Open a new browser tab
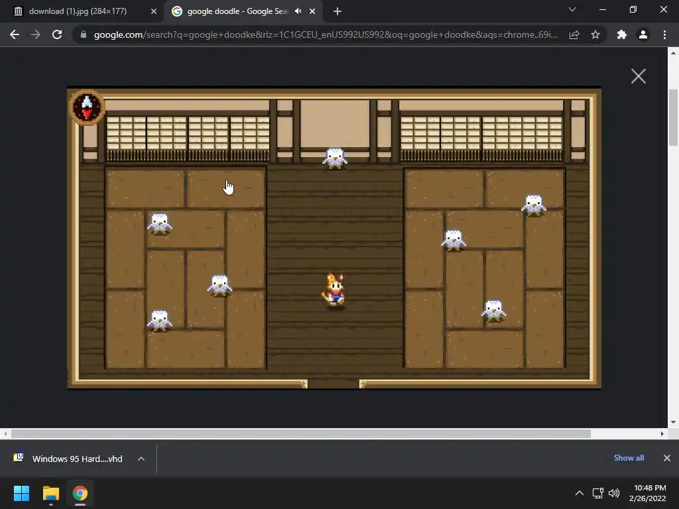The image size is (679, 509). tap(338, 11)
